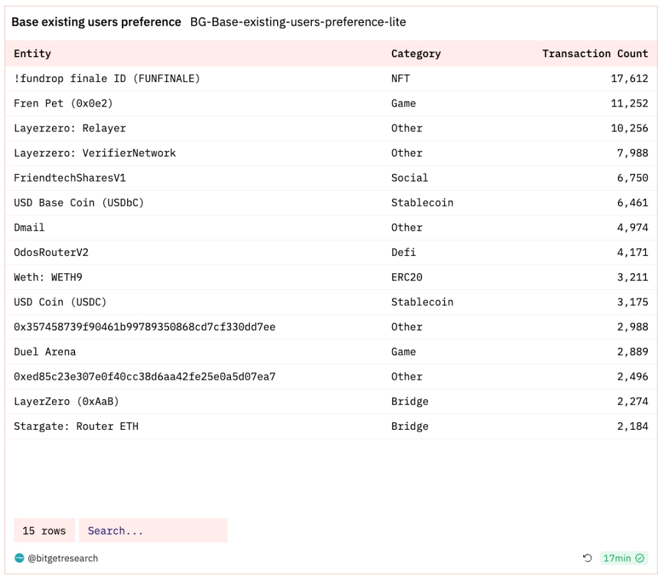664x580 pixels.
Task: Click Bridge category in Stargate row
Action: (x=409, y=426)
